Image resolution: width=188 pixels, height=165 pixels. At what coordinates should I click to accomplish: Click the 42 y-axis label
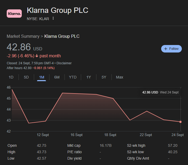tap(9, 131)
